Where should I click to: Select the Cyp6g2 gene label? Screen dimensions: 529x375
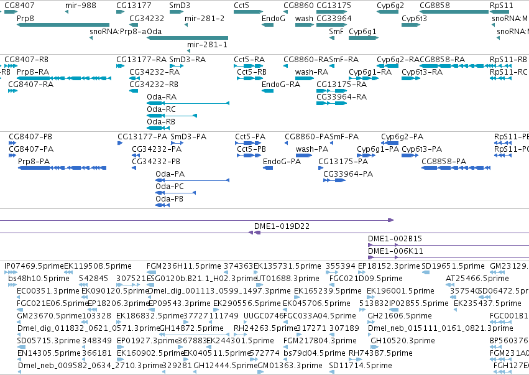tap(390, 6)
